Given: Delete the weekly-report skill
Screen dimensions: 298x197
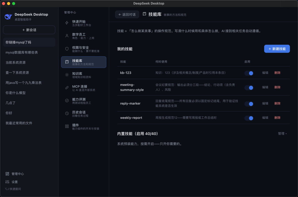Looking at the screenshot, I should coord(277,118).
